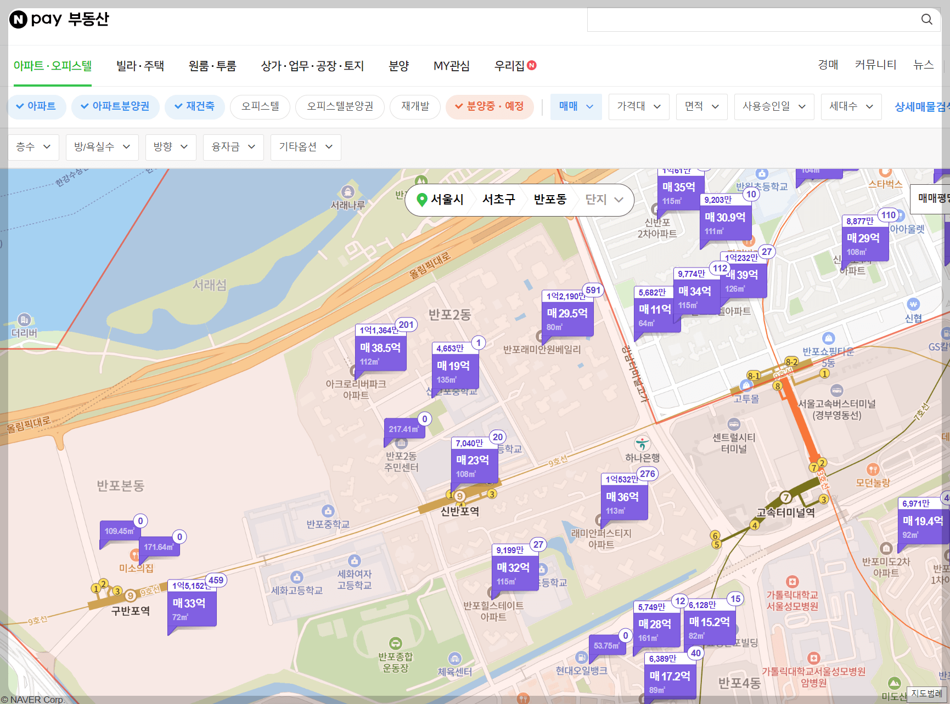Select the 빌라·주택 tab

click(140, 66)
